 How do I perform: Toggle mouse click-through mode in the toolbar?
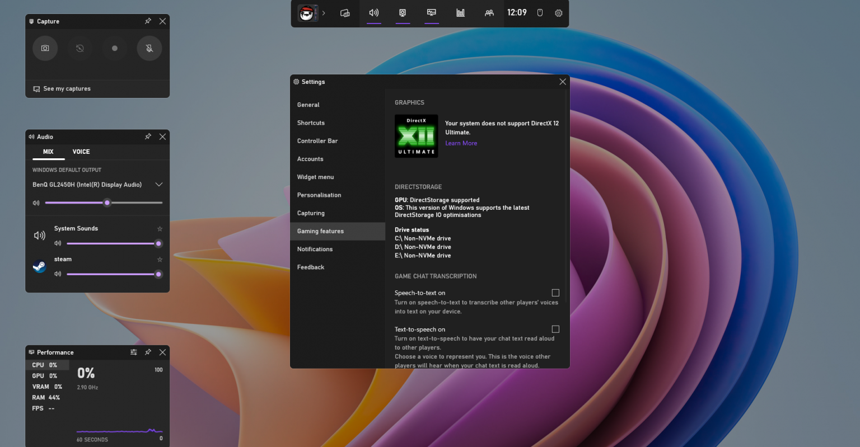(x=539, y=13)
